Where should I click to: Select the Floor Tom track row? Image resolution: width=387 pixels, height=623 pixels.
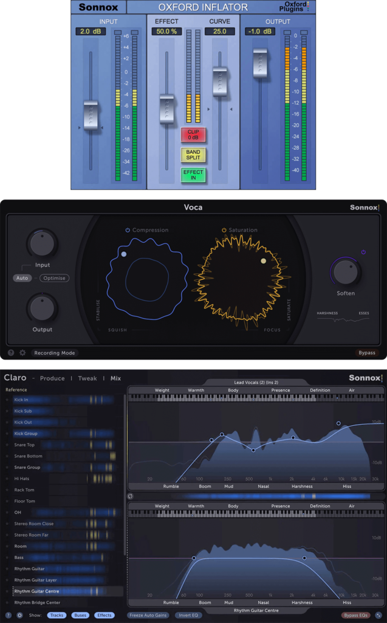coord(64,501)
